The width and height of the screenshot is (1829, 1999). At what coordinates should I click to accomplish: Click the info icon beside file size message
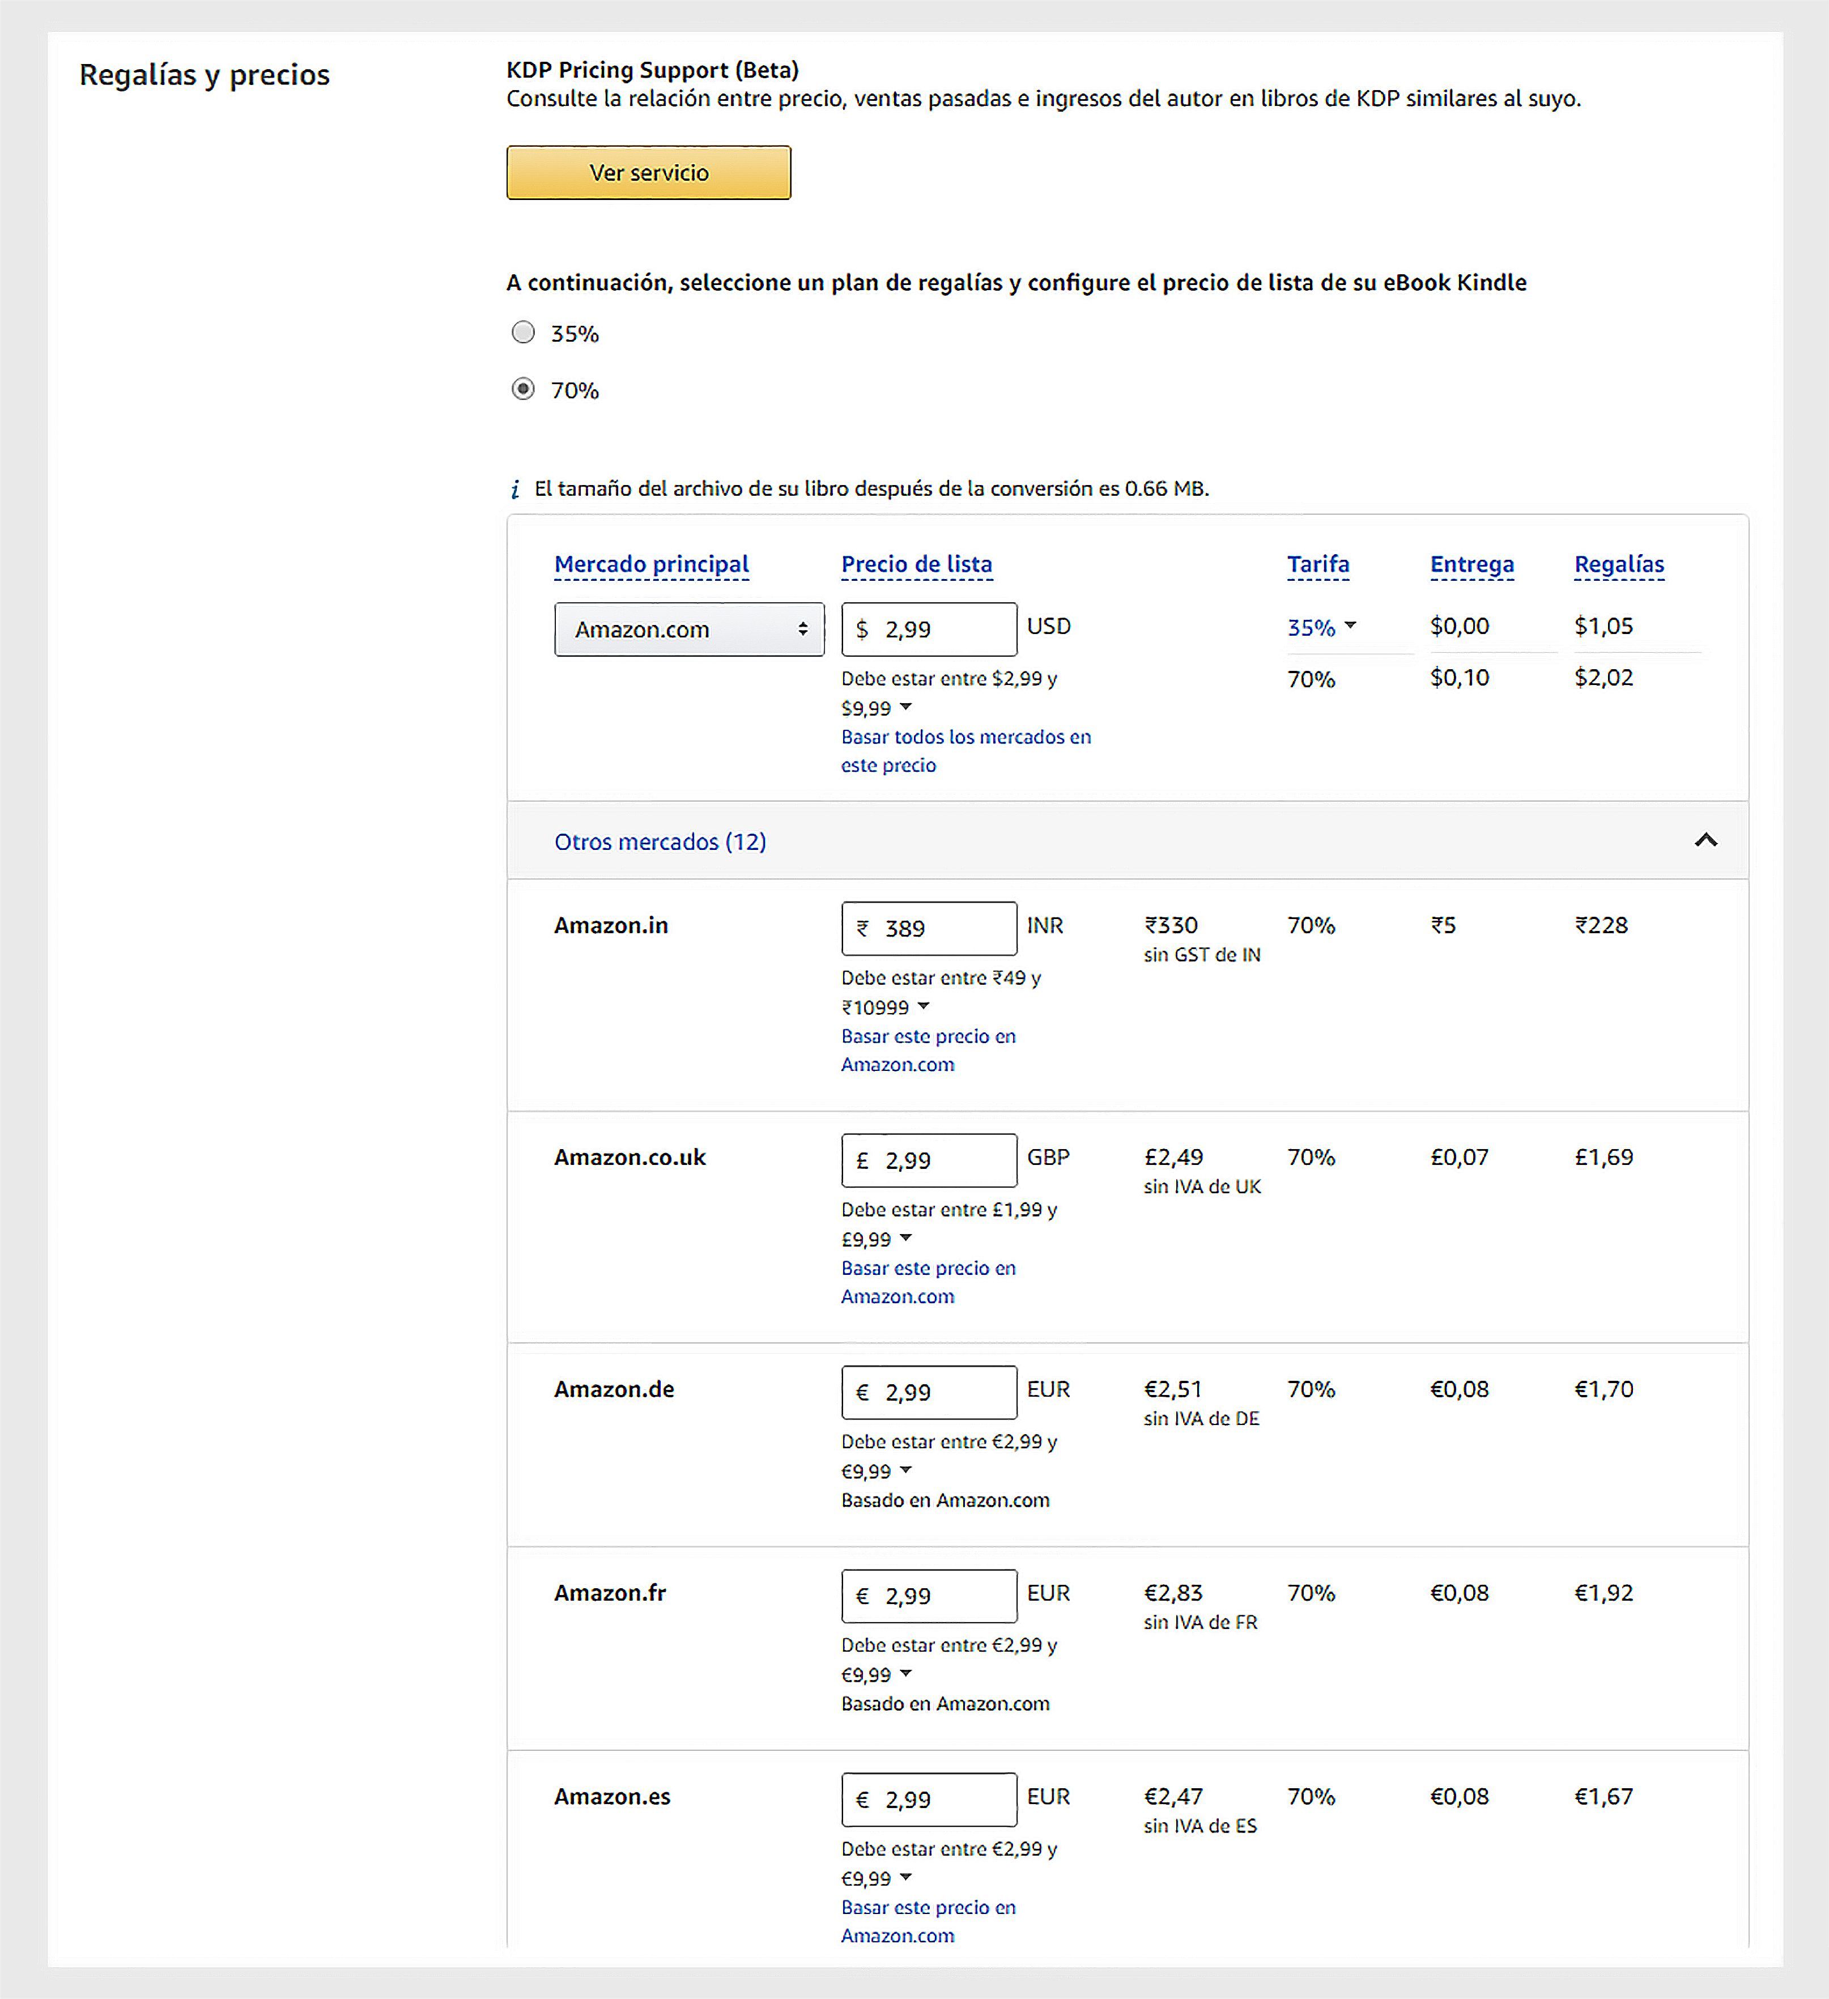514,489
